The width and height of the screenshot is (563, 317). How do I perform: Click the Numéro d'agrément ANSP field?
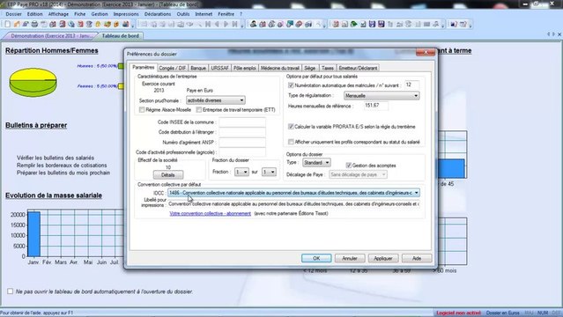242,142
